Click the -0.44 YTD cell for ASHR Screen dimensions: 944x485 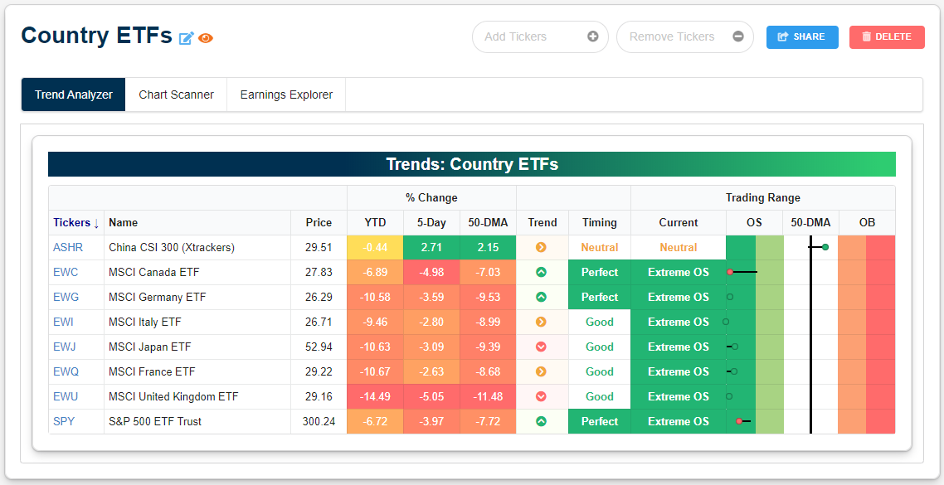tap(375, 247)
